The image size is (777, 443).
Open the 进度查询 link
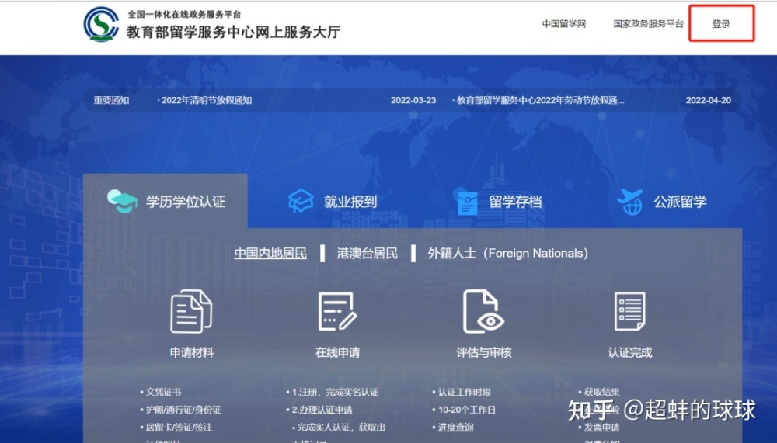pos(456,427)
